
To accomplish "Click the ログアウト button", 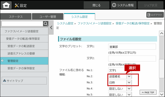I will [x=155, y=15].
